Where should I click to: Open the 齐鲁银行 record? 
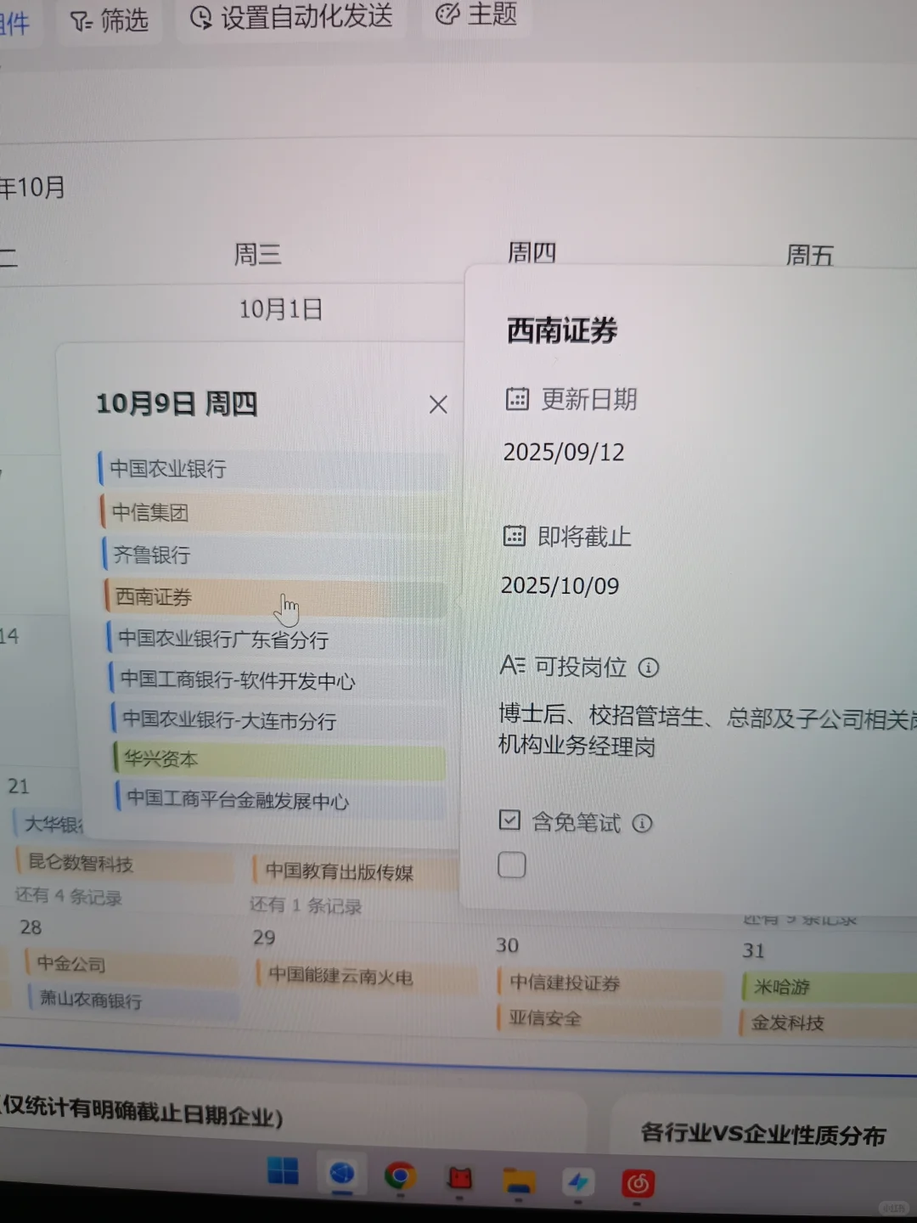(274, 555)
